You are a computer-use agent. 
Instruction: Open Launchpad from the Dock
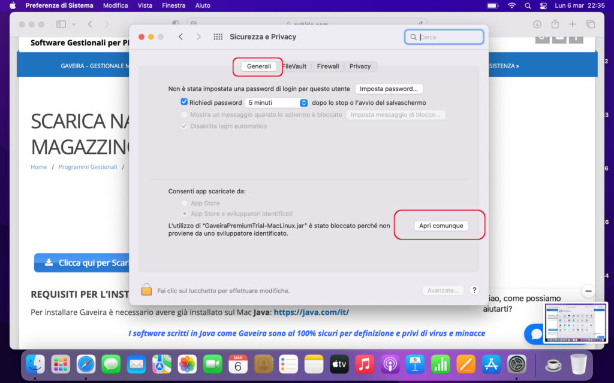[x=61, y=364]
